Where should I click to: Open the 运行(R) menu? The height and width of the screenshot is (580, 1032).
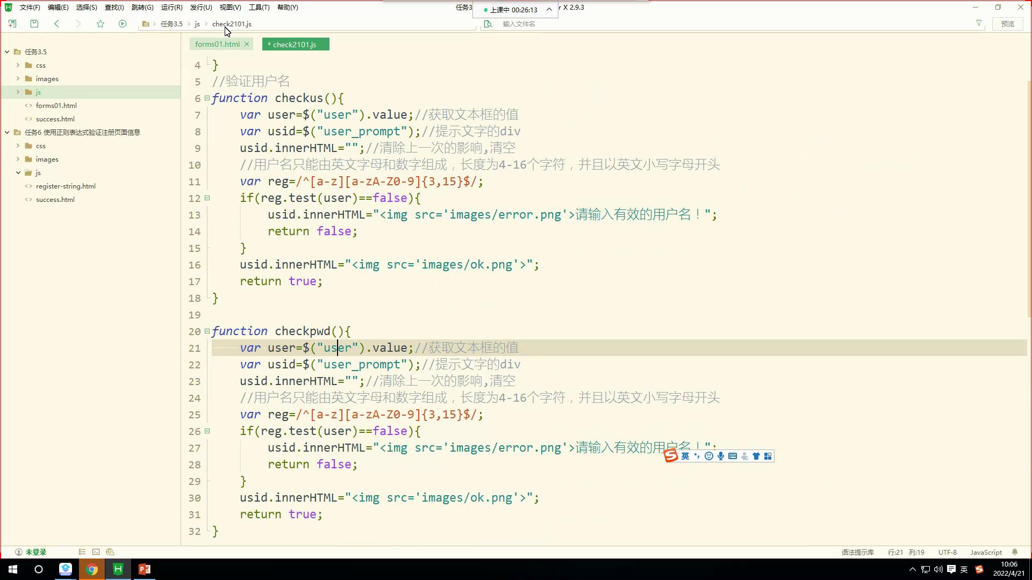tap(171, 8)
